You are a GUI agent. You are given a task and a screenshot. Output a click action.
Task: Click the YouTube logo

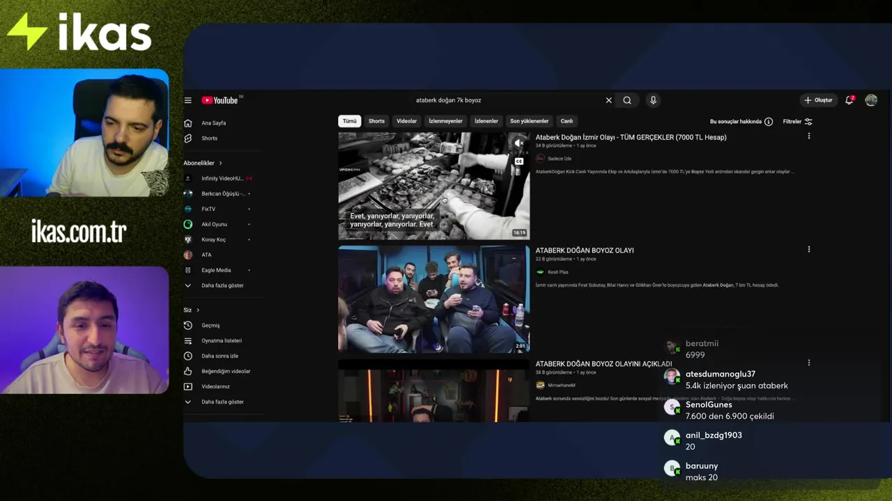(x=220, y=100)
